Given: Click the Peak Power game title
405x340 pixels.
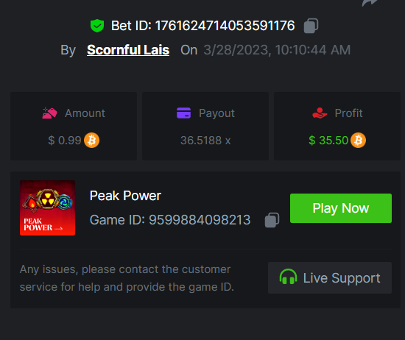Looking at the screenshot, I should click(x=125, y=196).
